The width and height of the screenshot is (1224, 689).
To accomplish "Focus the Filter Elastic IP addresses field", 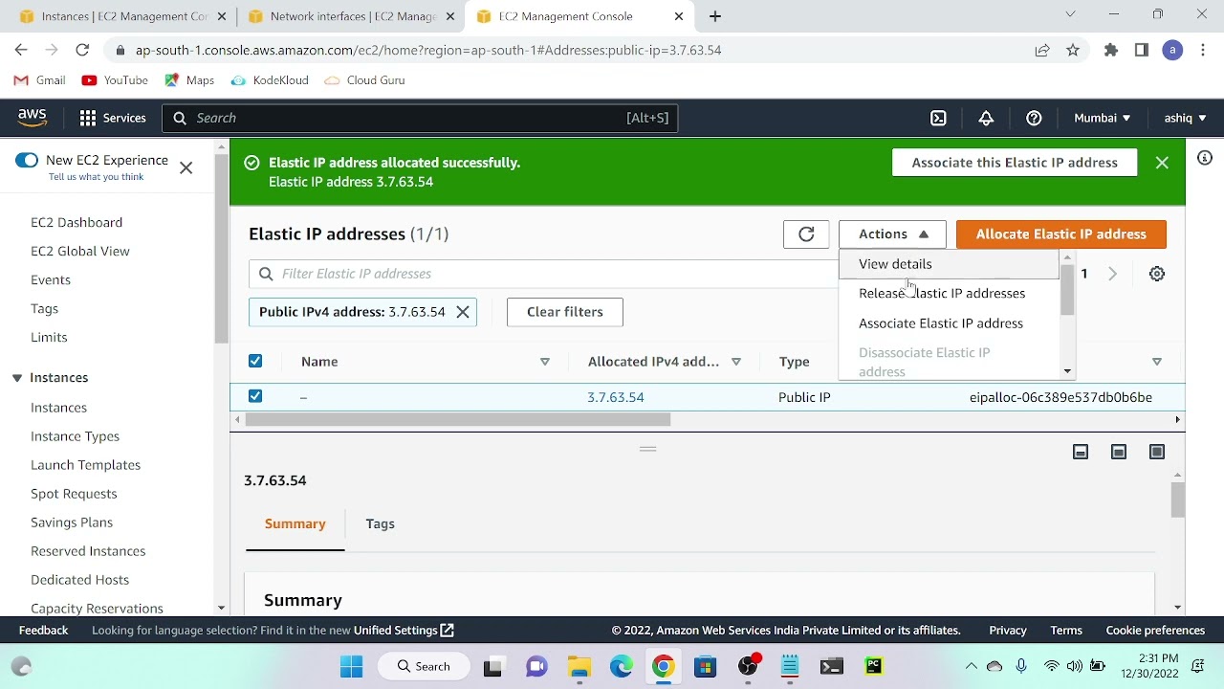I will [543, 274].
